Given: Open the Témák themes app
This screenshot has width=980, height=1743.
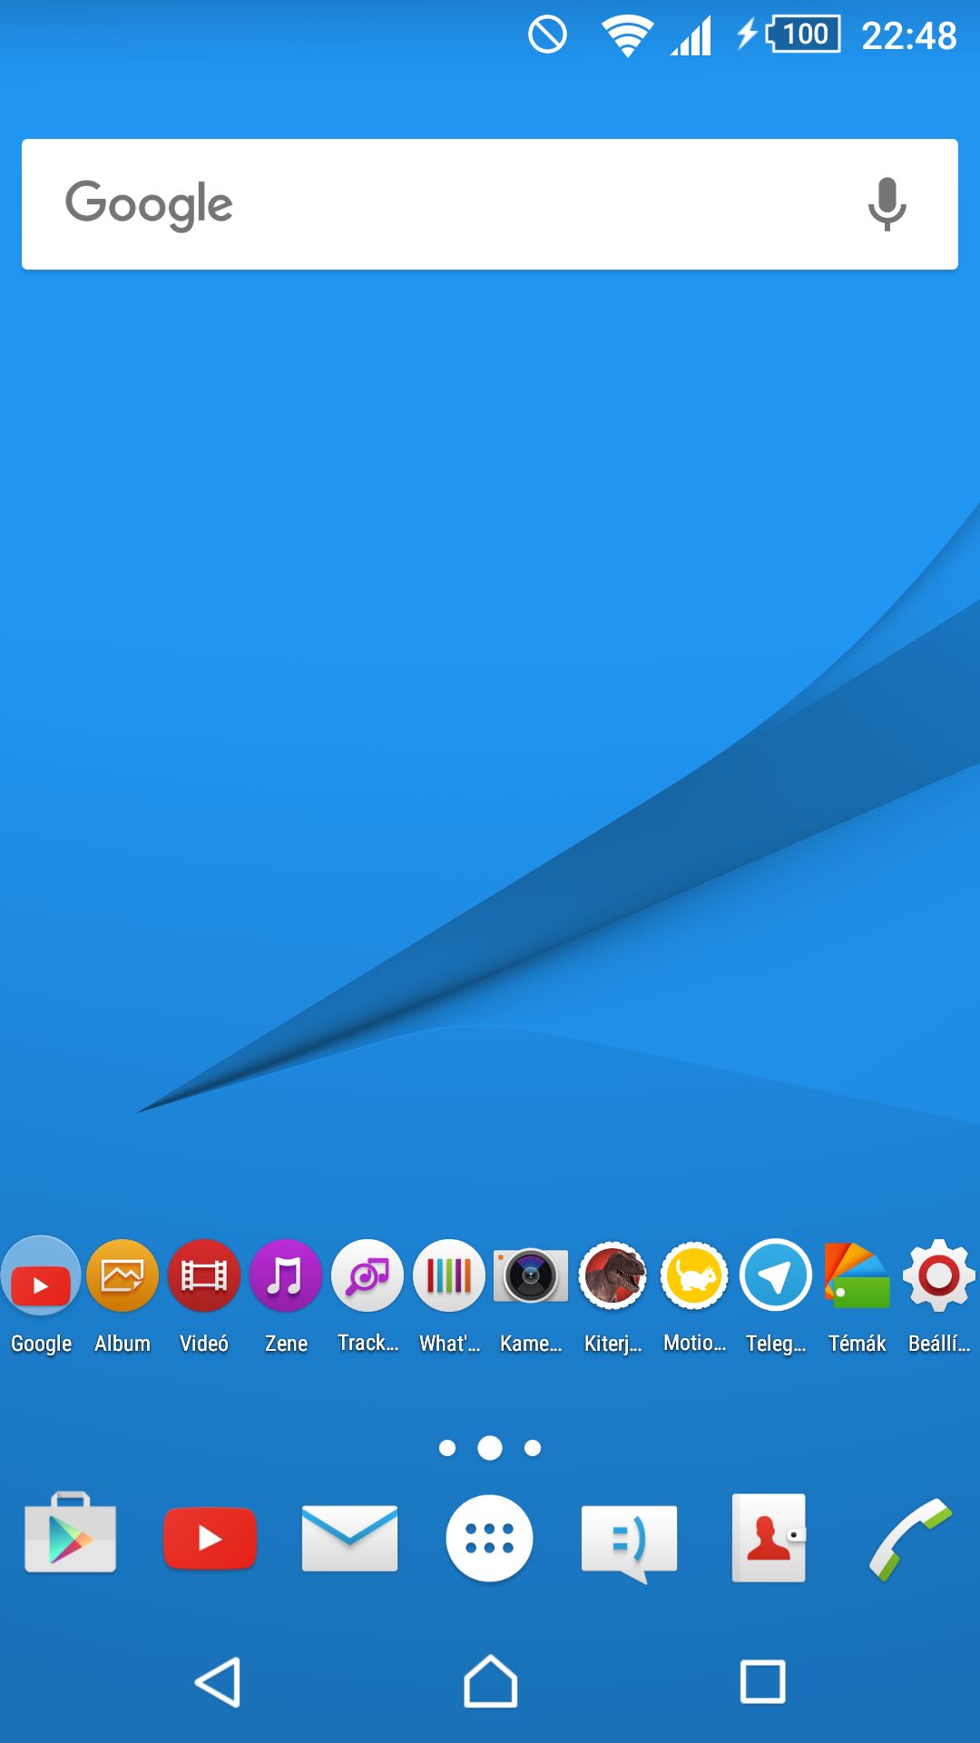Looking at the screenshot, I should click(x=857, y=1276).
